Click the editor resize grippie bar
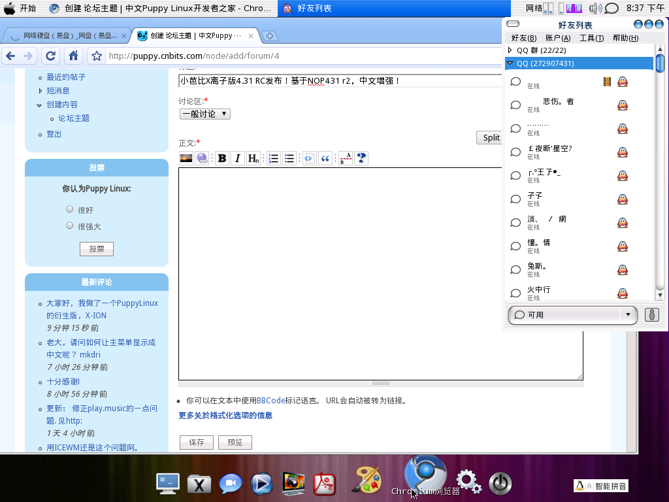 pos(381,383)
